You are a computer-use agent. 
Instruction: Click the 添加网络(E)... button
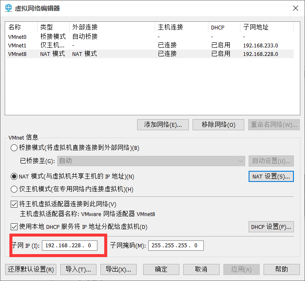coord(163,125)
